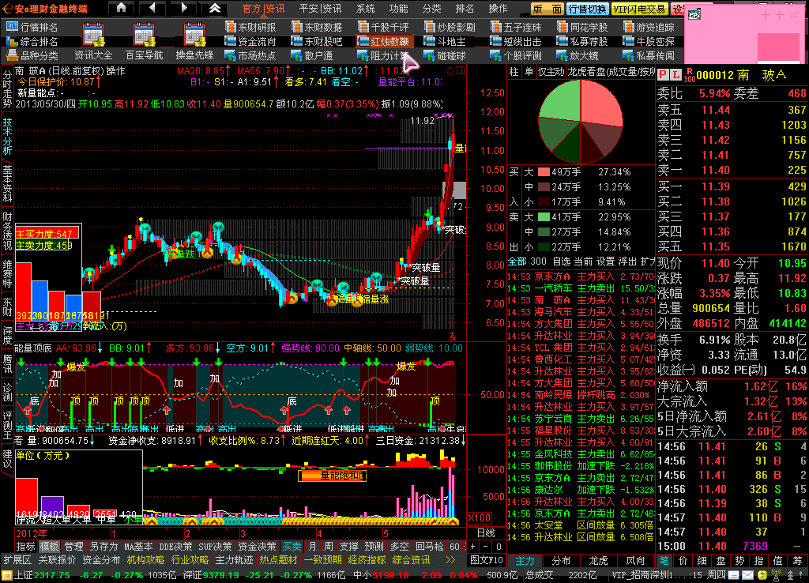This screenshot has height=583, width=809.
Task: Open the 指标 indicator menu
Action: [x=26, y=547]
